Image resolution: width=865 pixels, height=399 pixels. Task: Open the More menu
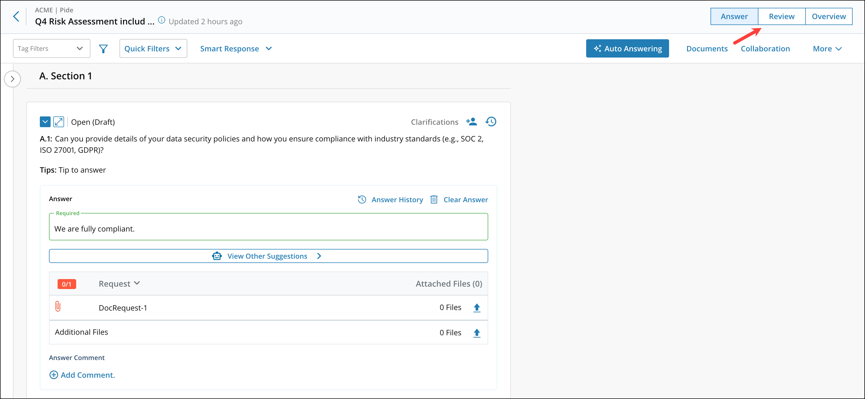click(x=827, y=49)
